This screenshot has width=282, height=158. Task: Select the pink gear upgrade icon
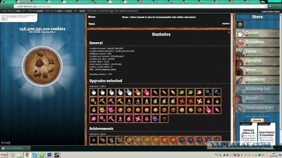tap(103, 118)
